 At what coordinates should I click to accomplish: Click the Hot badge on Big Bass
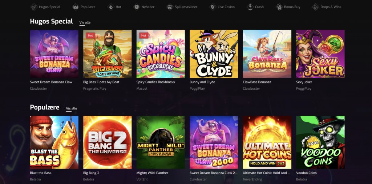tap(90, 35)
